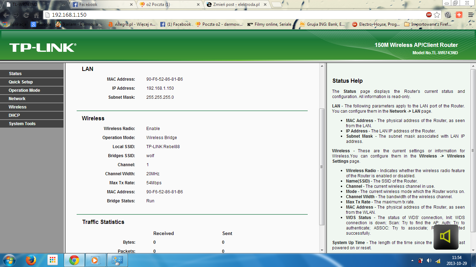Open Network menu
This screenshot has width=476, height=267.
32,99
